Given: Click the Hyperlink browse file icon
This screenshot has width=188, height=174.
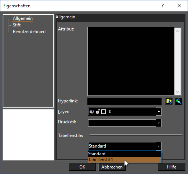Looking at the screenshot, I should click(169, 101).
